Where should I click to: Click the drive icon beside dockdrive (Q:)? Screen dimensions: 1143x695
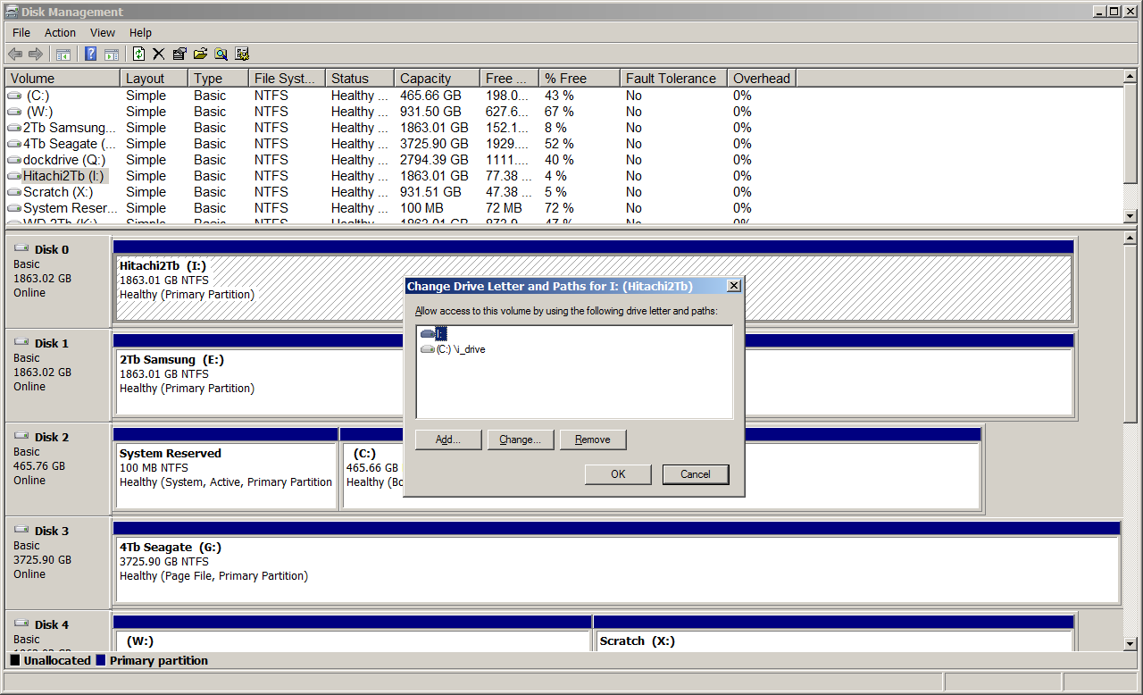[x=14, y=160]
